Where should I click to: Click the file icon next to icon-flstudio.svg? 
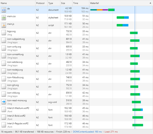[4, 79]
